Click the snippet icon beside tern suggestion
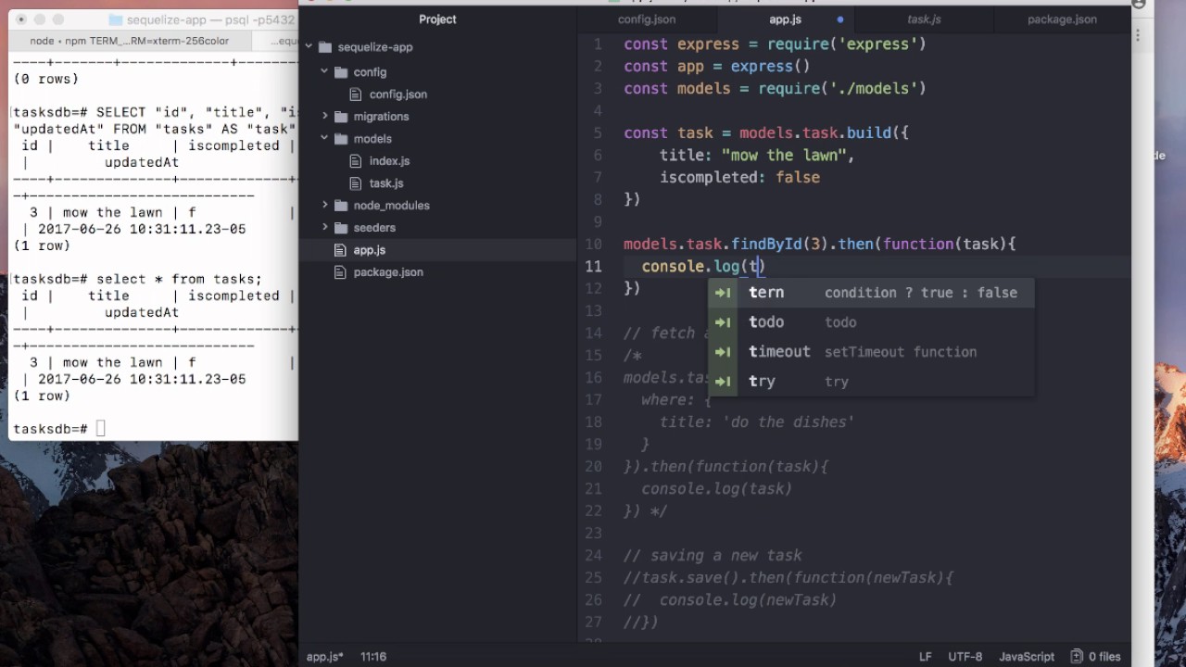Image resolution: width=1186 pixels, height=667 pixels. pyautogui.click(x=723, y=293)
